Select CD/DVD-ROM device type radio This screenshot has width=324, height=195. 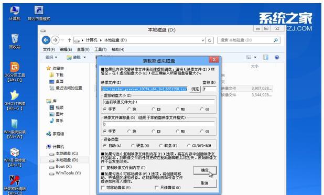[199, 146]
